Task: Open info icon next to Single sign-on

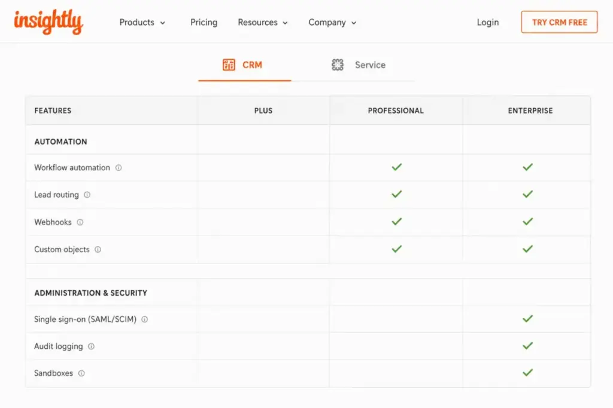Action: coord(145,320)
